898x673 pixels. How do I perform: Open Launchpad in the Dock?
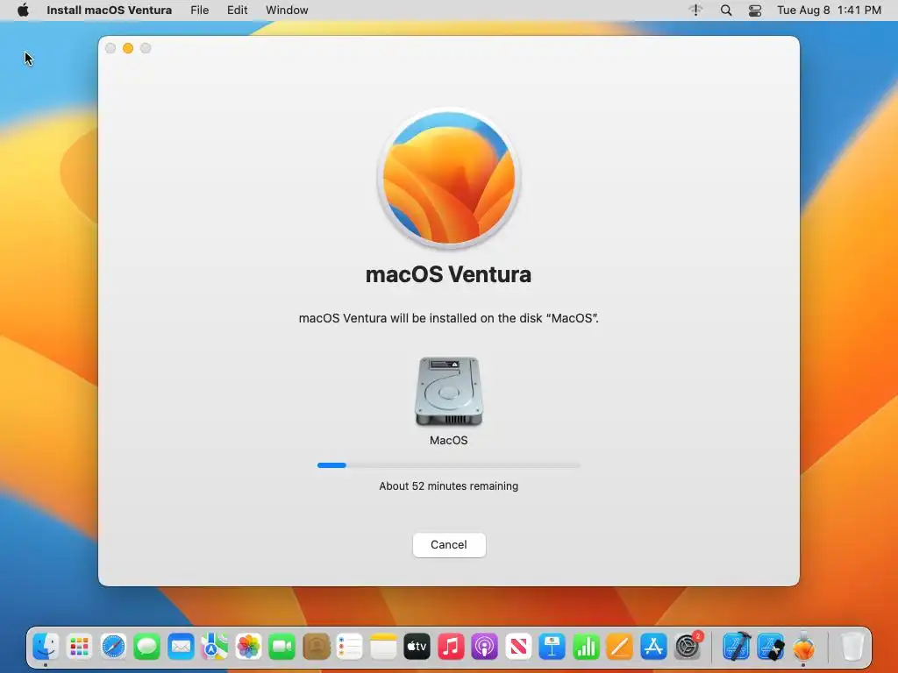point(79,648)
